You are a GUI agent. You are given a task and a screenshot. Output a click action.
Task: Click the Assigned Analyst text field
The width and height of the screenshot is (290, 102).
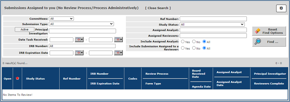tap(213, 30)
